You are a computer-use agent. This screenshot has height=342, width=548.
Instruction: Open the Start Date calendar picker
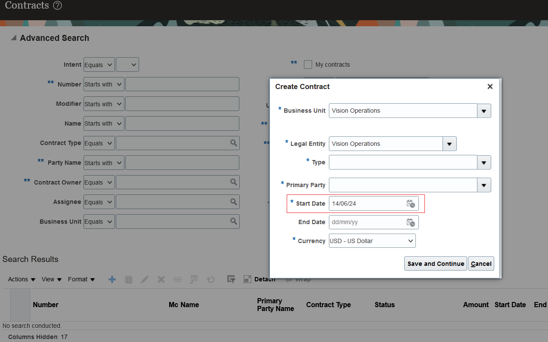[411, 203]
